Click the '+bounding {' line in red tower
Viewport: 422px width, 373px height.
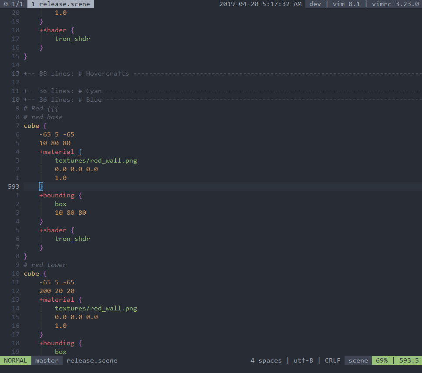[60, 343]
